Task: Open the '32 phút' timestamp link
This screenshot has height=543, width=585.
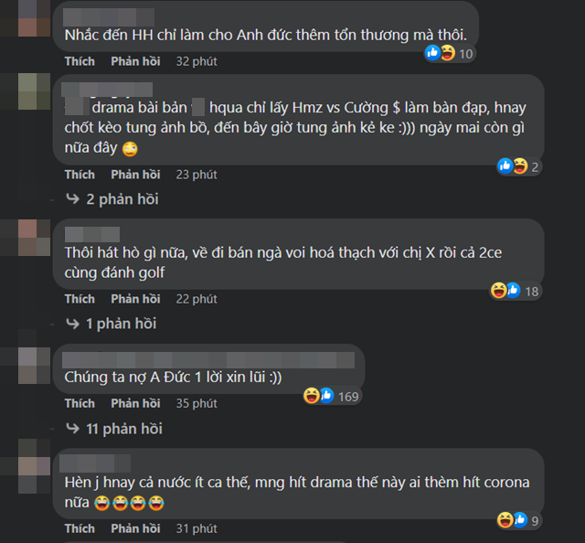Action: (197, 61)
